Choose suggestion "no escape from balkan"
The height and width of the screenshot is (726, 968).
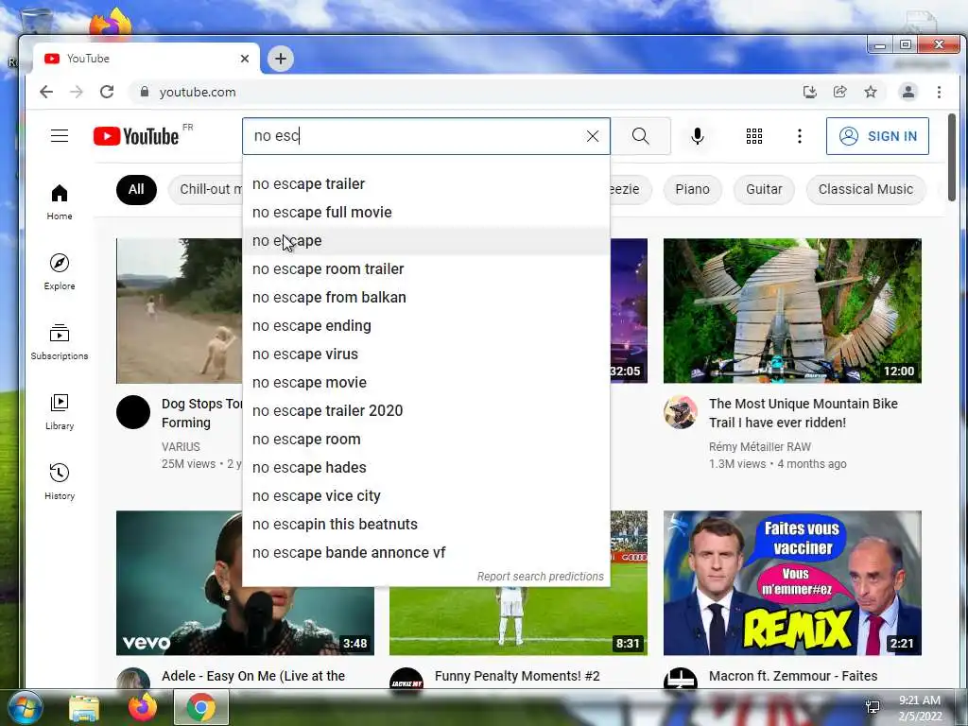point(426,298)
